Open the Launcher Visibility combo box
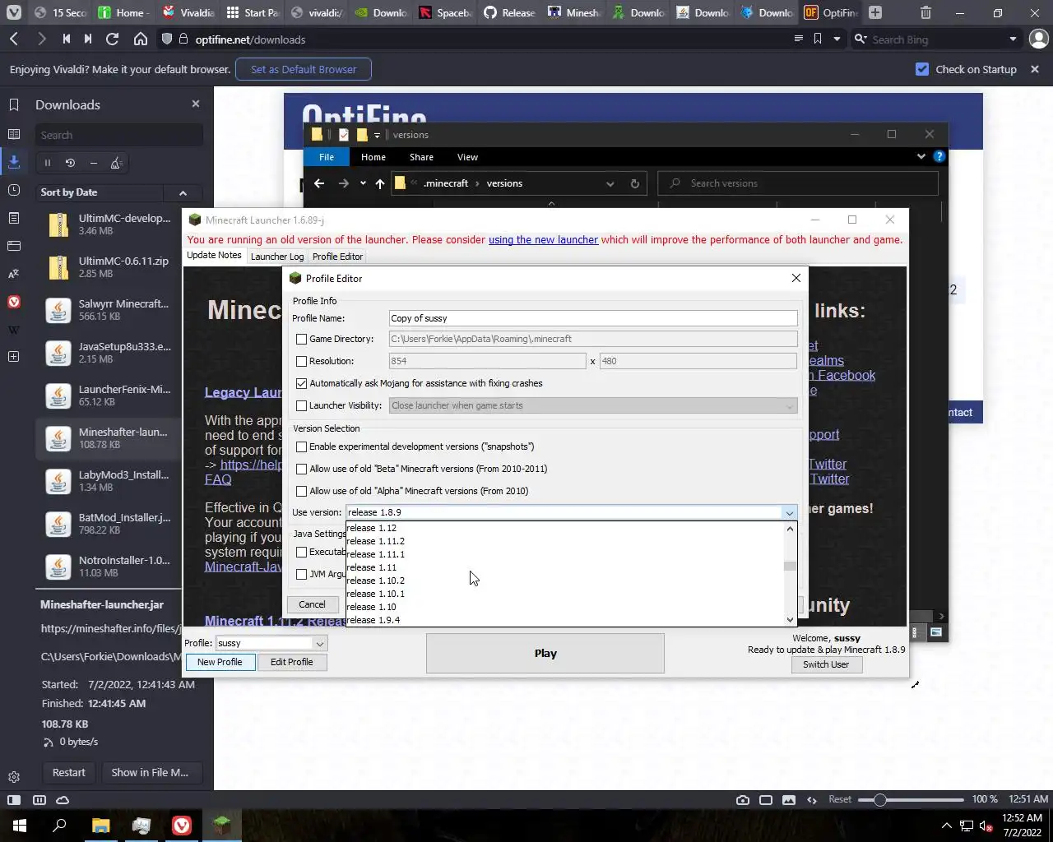Image resolution: width=1053 pixels, height=842 pixels. click(592, 405)
